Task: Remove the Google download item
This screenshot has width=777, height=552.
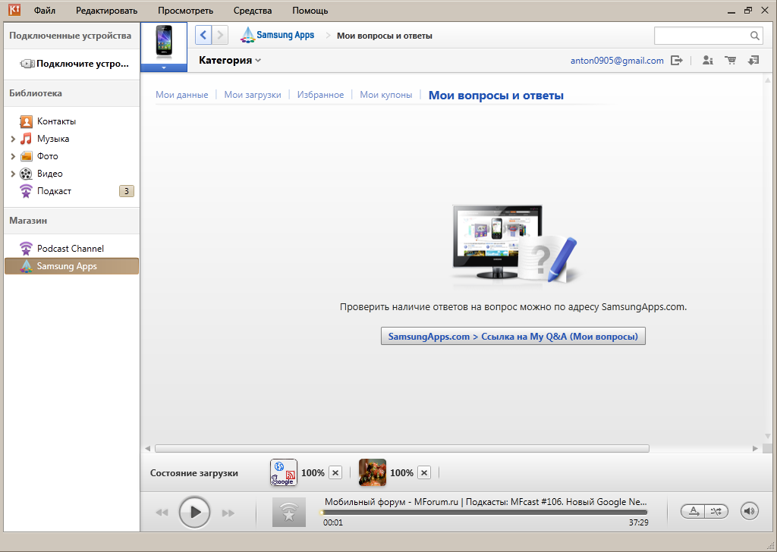Action: tap(335, 473)
